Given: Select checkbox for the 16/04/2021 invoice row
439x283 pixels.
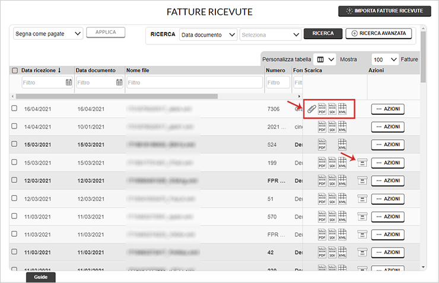Looking at the screenshot, I should click(15, 109).
